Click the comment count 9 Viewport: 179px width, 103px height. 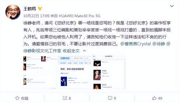(115, 98)
